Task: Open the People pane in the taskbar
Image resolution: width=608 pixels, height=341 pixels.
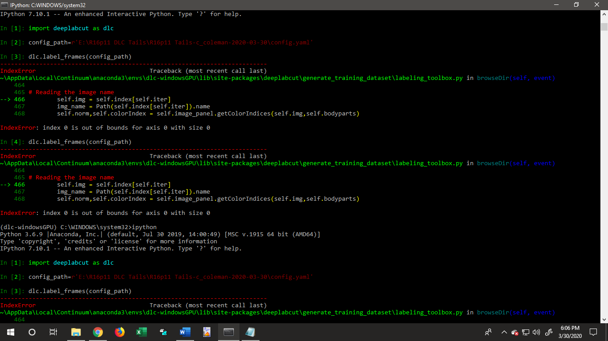Action: [488, 332]
